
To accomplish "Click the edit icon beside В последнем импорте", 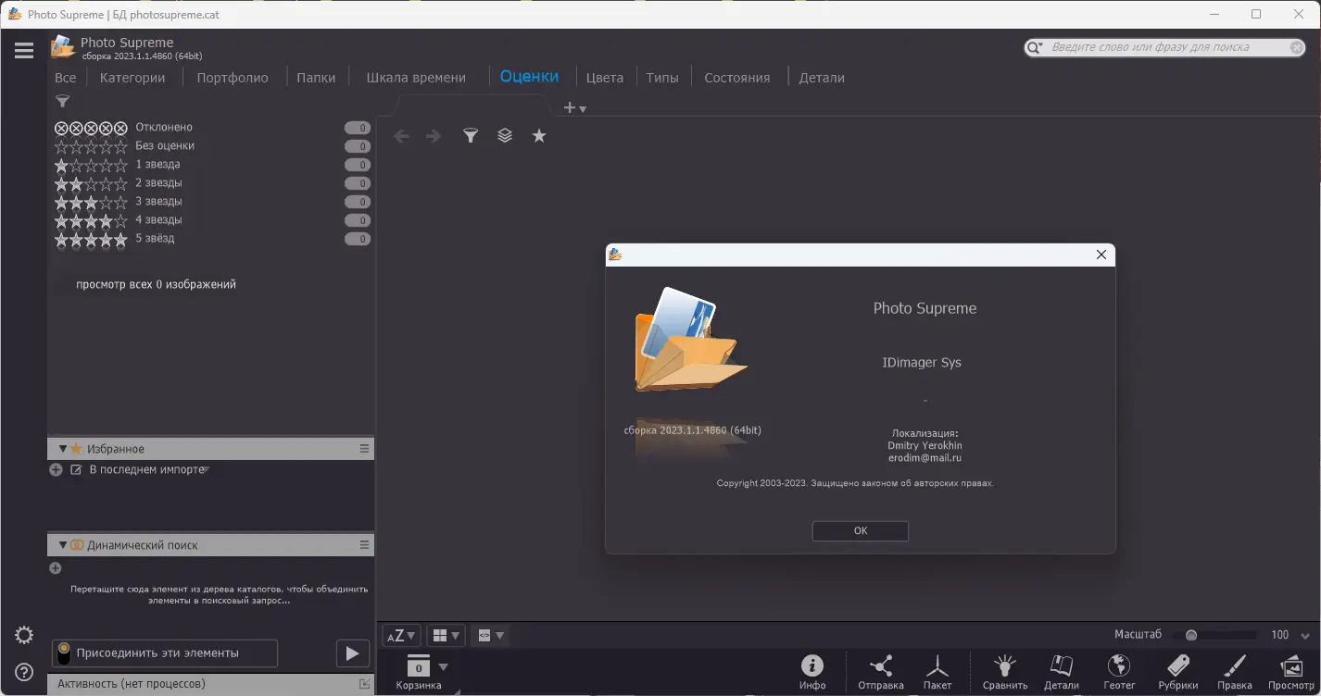I will coord(77,470).
